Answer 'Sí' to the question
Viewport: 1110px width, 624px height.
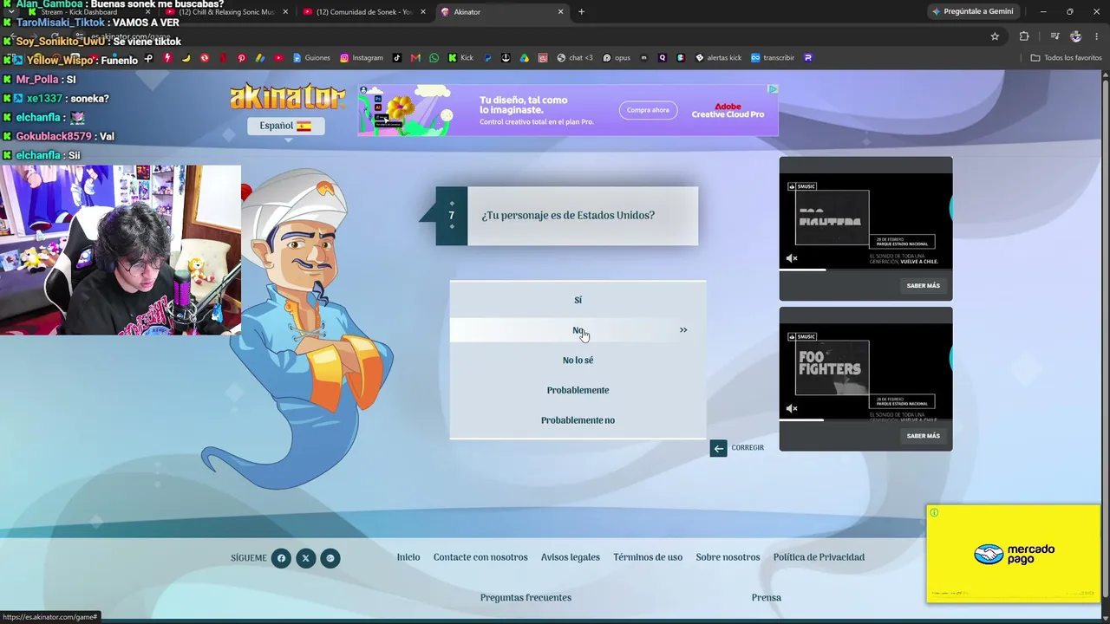tap(578, 300)
